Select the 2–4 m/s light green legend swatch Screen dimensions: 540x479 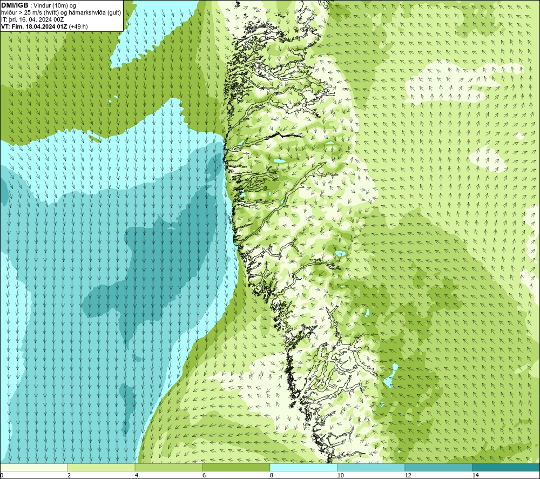point(102,467)
